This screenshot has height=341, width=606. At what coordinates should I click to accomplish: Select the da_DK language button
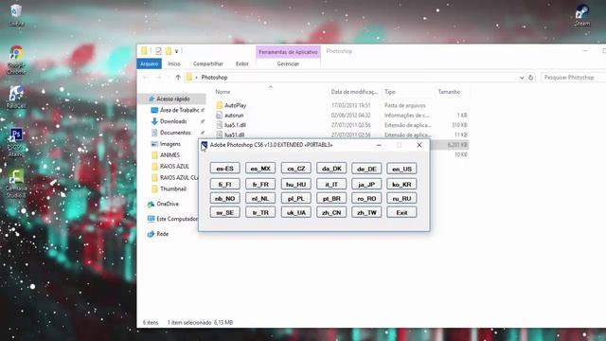331,169
